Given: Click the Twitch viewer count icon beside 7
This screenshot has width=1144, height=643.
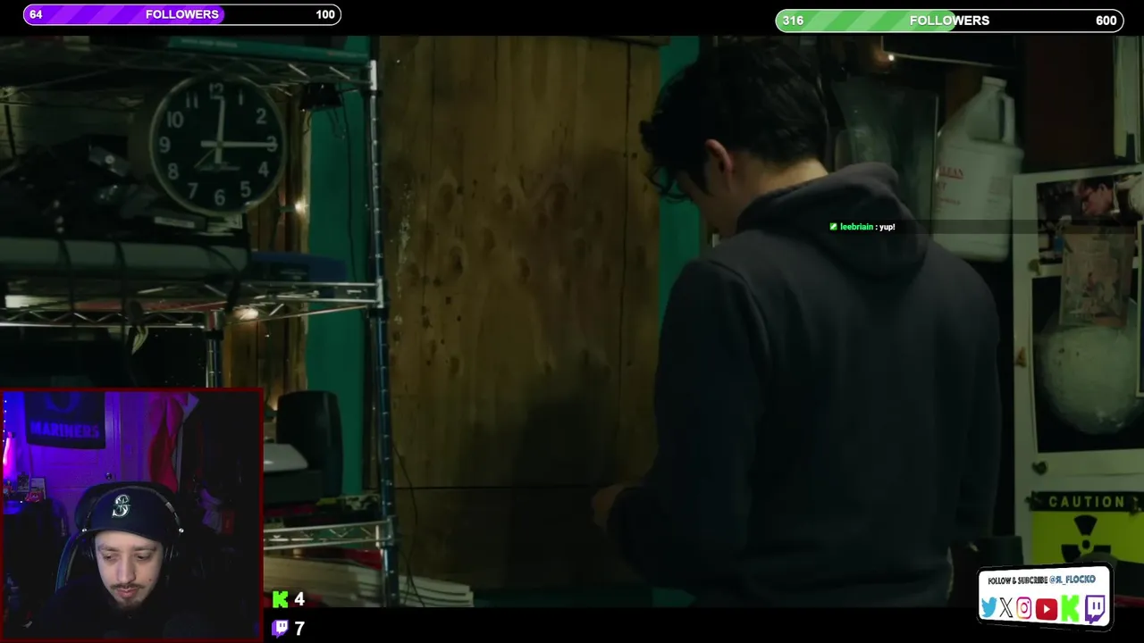Looking at the screenshot, I should [281, 629].
